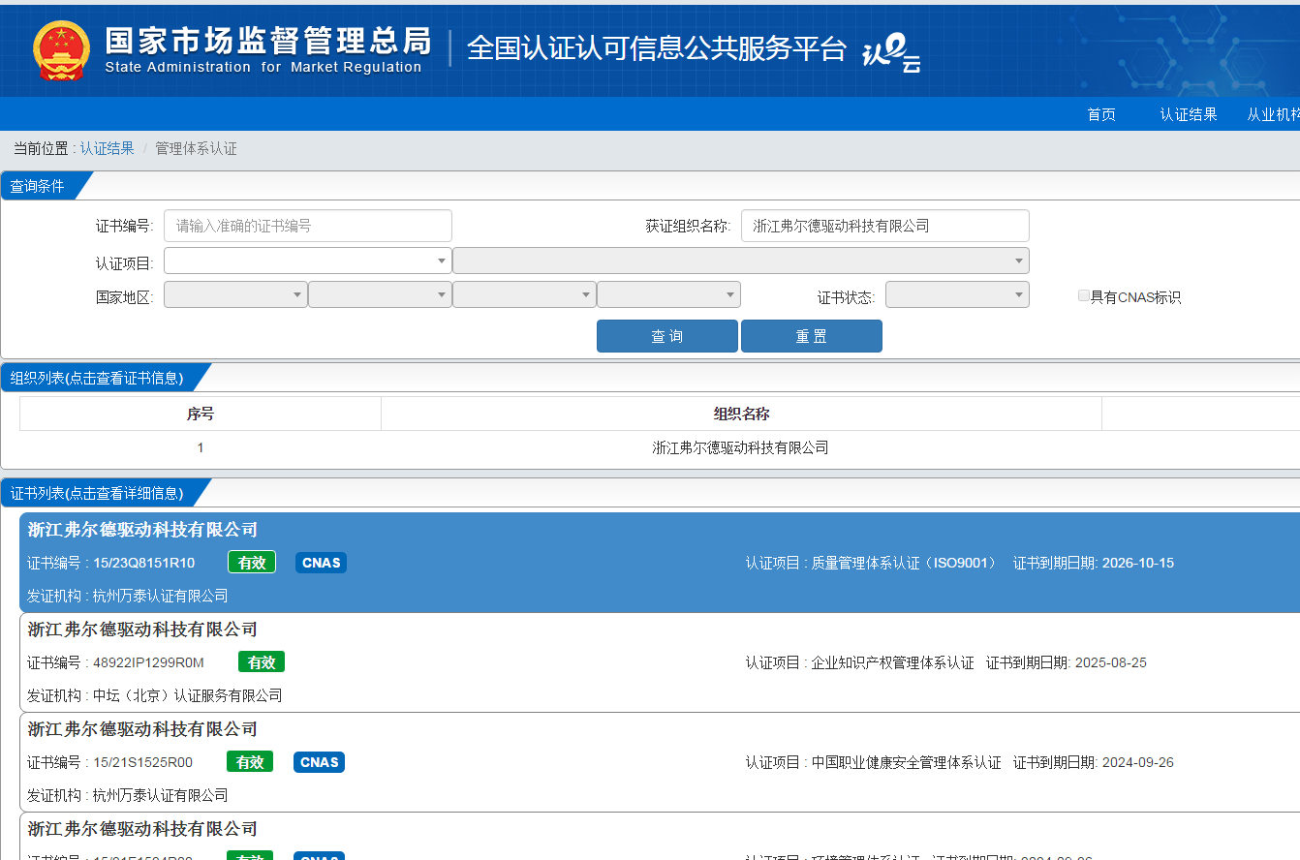Click the 重置 reset button

coord(812,336)
